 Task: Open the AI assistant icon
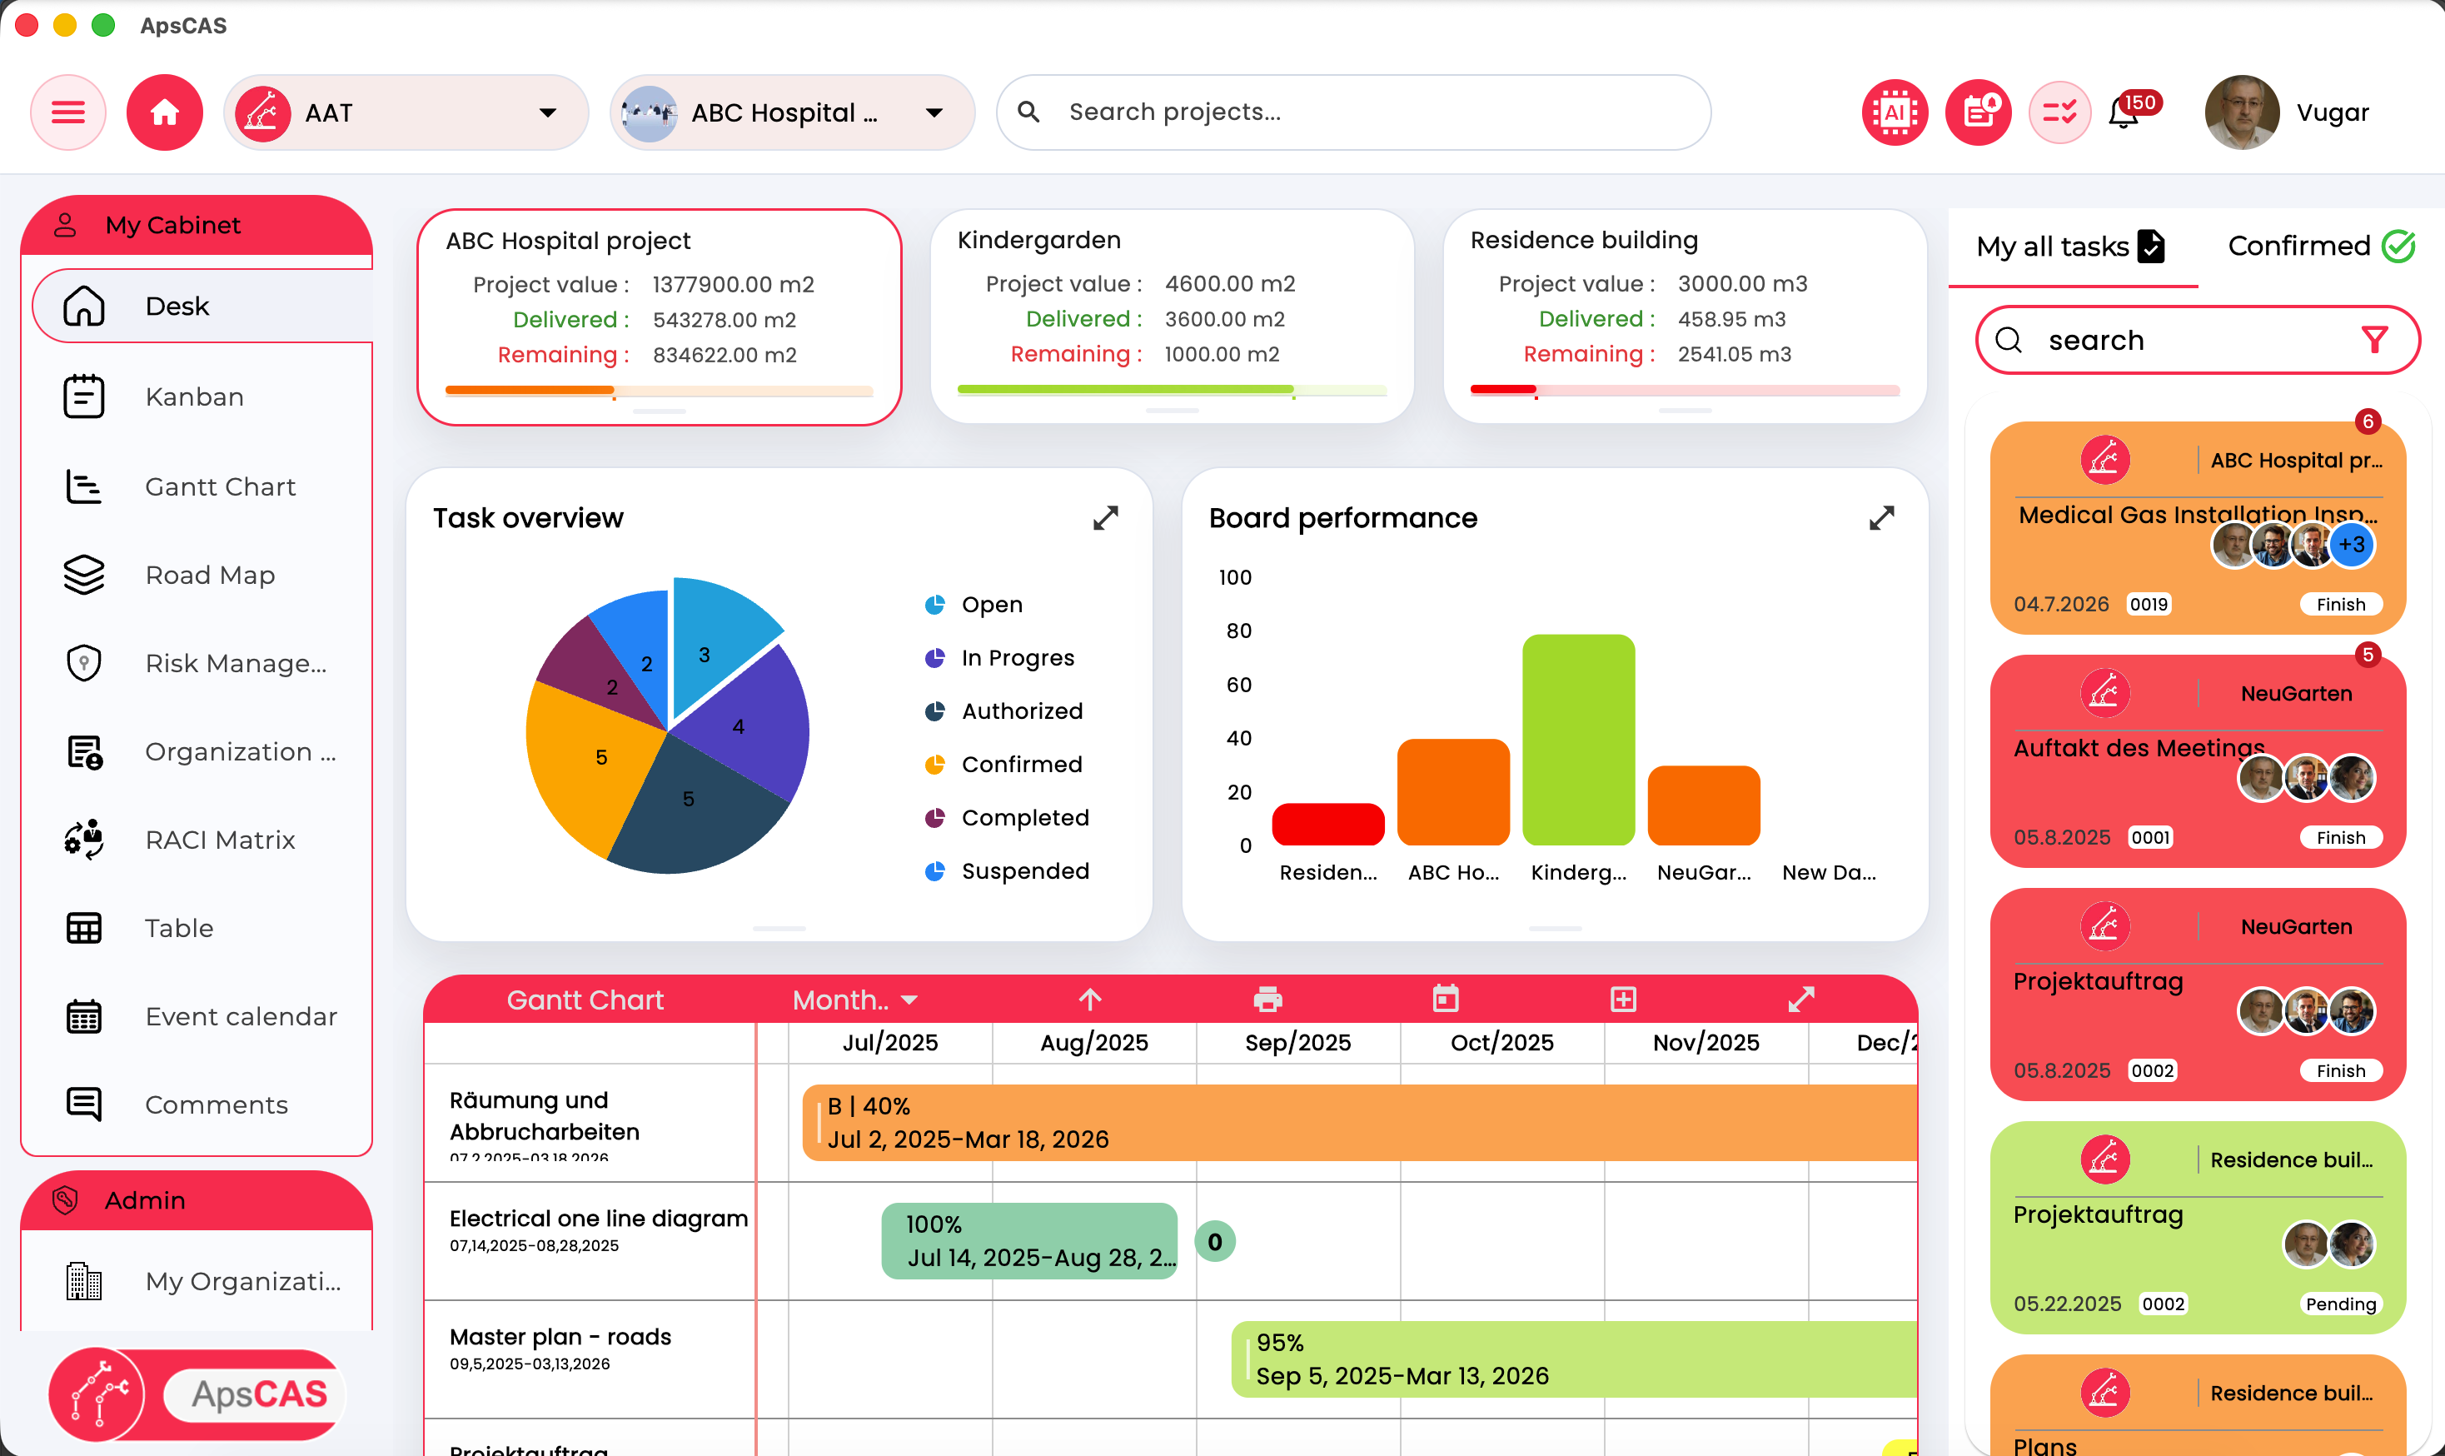(1892, 112)
